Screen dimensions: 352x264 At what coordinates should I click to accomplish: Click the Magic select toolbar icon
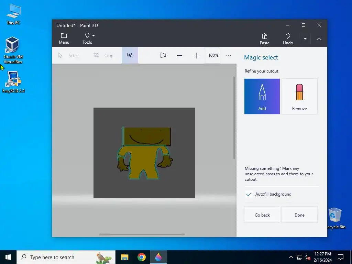tap(130, 55)
